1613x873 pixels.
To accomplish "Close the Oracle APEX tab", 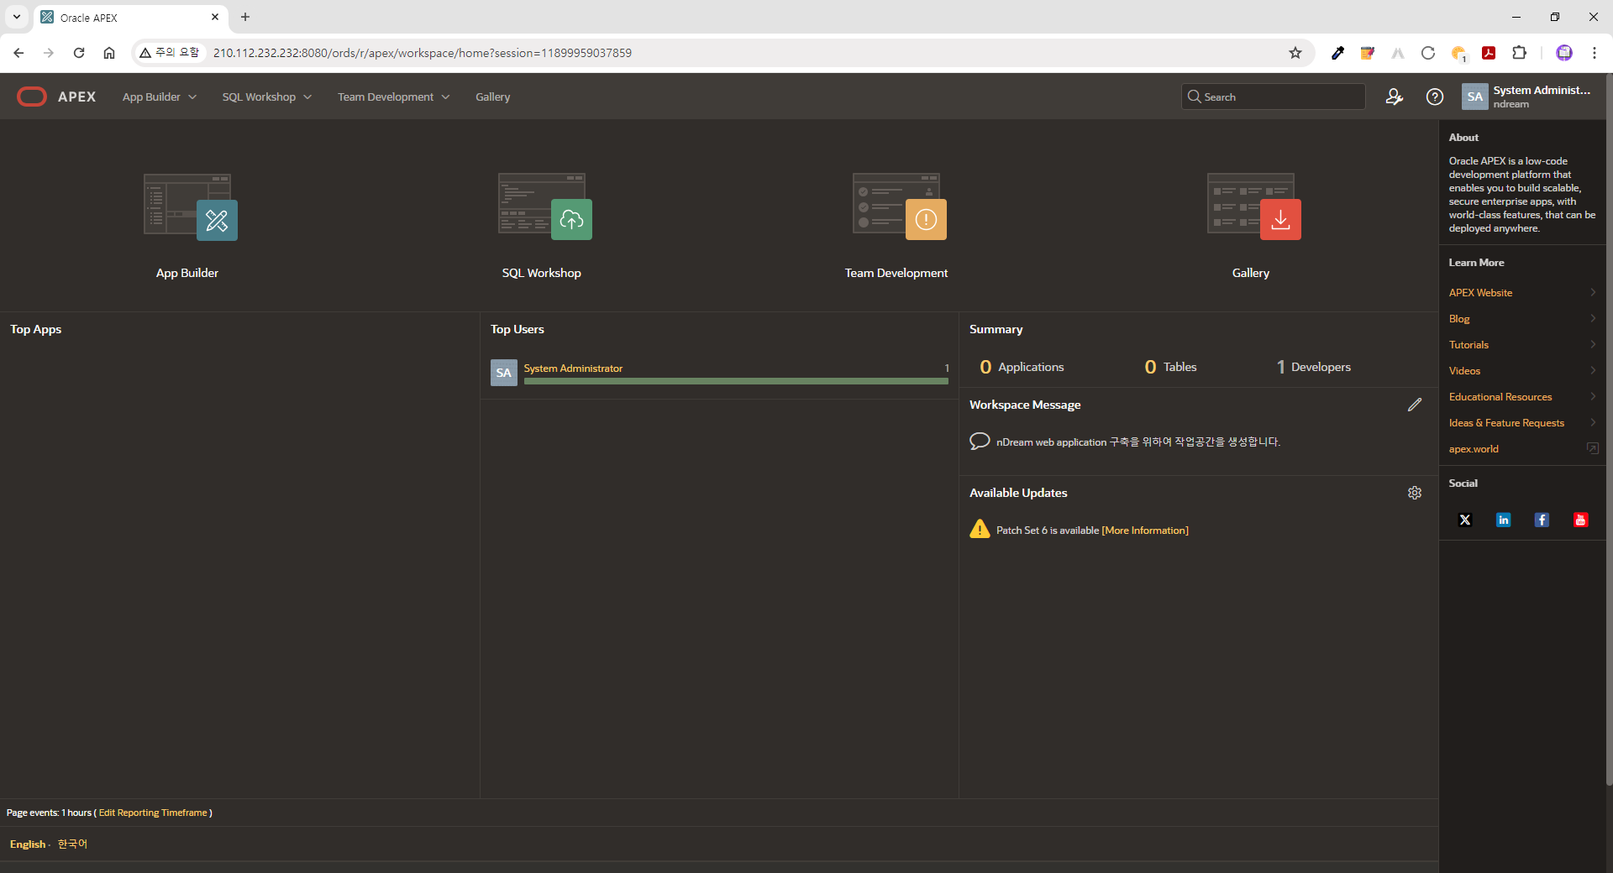I will [x=215, y=17].
